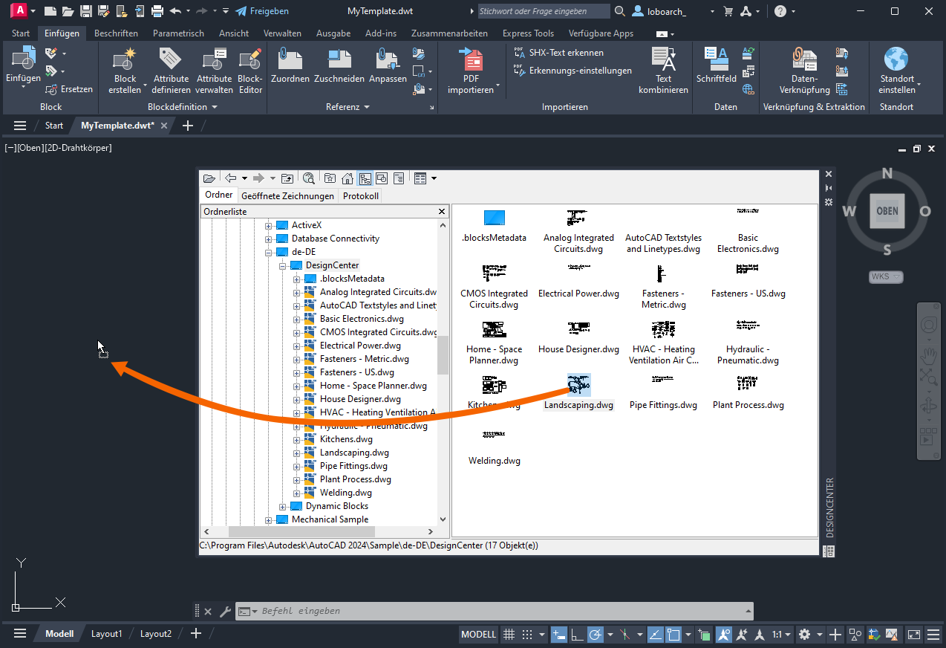Open the Daten-Verknüpfung tool
This screenshot has height=648, width=946.
click(x=804, y=71)
